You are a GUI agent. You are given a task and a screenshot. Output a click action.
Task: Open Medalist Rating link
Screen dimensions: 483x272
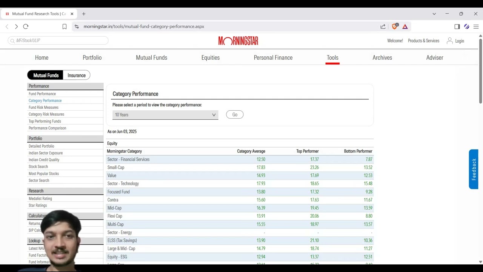coord(40,199)
